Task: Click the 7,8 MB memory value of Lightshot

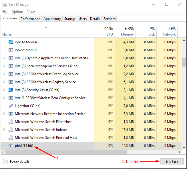Action: 129,106
